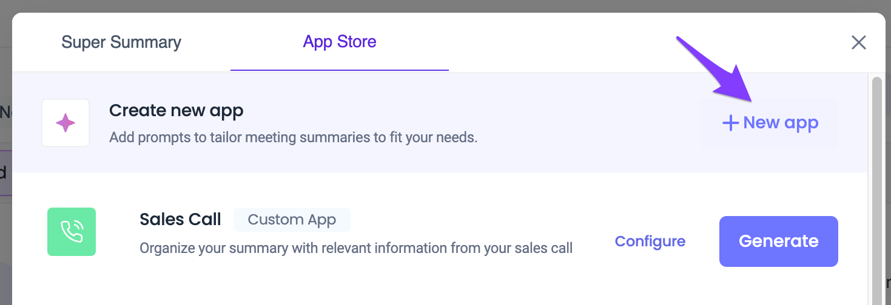The height and width of the screenshot is (305, 891).
Task: Select the Sales Call app title
Action: click(180, 219)
